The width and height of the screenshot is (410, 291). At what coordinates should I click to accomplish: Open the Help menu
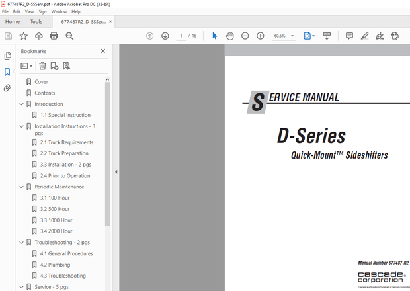[x=76, y=11]
